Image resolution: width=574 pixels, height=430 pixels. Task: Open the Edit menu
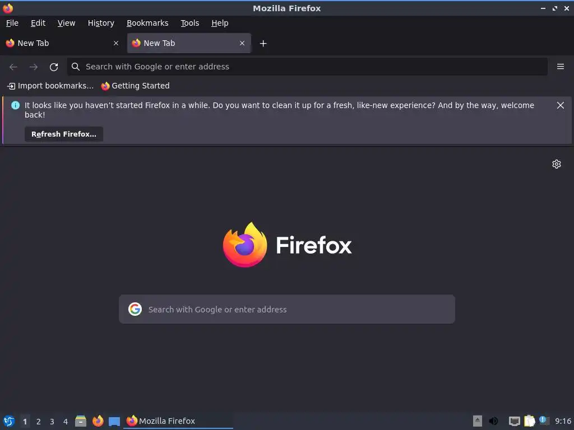pyautogui.click(x=38, y=23)
